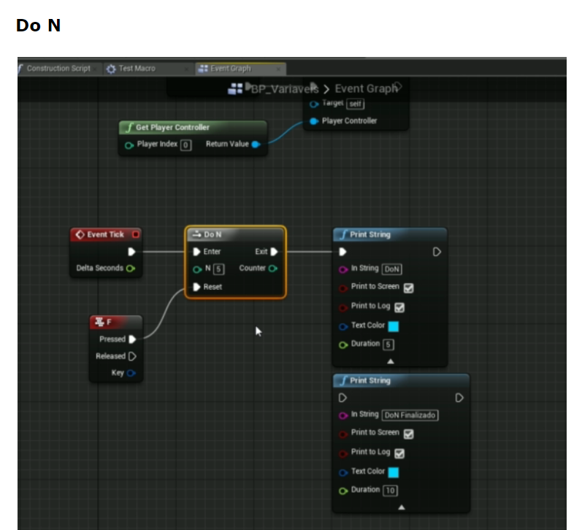
Task: Select the Get Player Controller node header
Action: click(x=193, y=127)
